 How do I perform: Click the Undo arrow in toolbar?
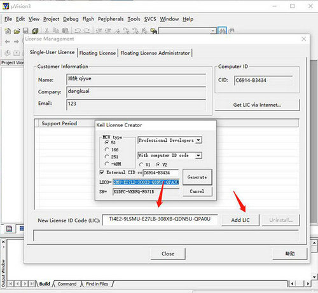click(78, 31)
